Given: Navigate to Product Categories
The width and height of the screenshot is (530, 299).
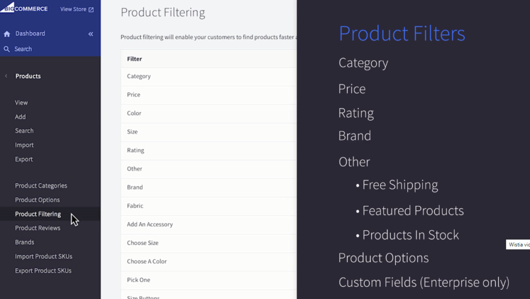Looking at the screenshot, I should 41,186.
